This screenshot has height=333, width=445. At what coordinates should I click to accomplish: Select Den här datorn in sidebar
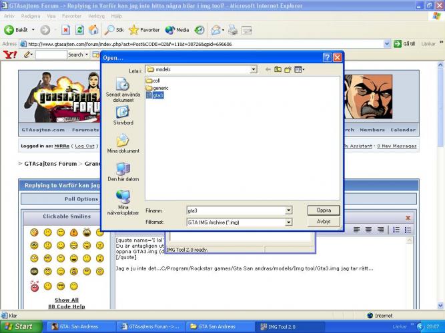tap(123, 170)
